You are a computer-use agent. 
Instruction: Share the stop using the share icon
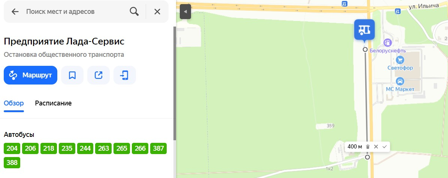click(x=98, y=75)
